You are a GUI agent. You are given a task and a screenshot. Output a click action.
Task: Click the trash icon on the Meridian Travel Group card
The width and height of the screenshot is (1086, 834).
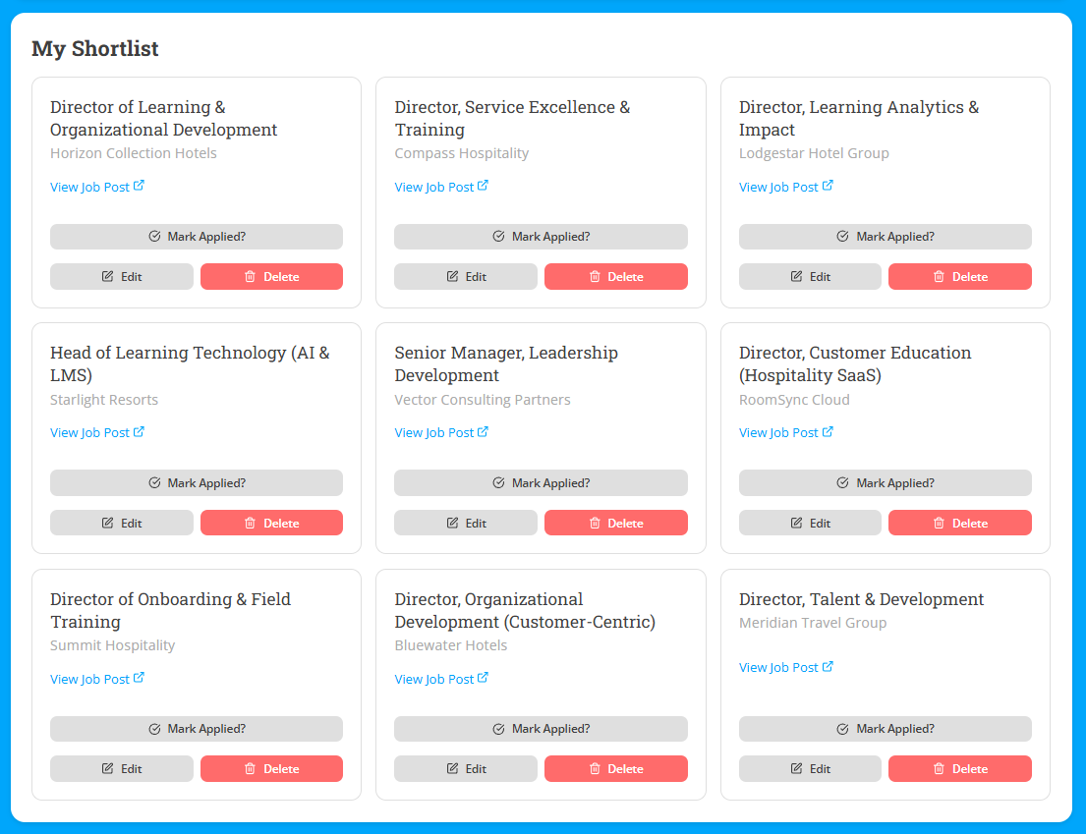click(x=938, y=768)
